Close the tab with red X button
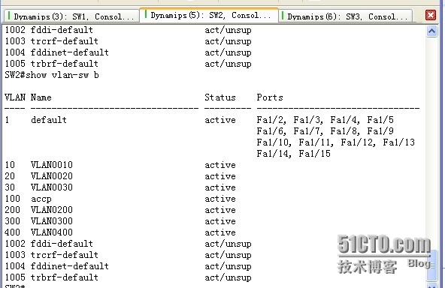 click(431, 15)
